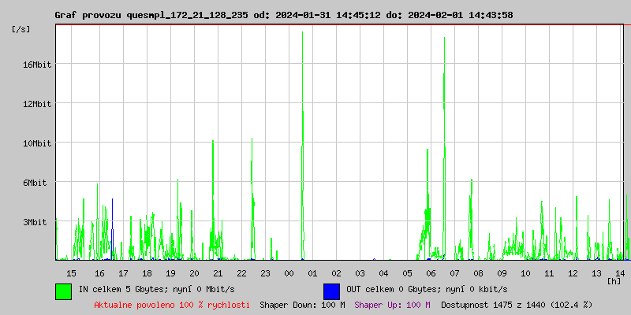Image resolution: width=631 pixels, height=315 pixels.
Task: Click hour 00 on the time axis
Action: pos(289,273)
